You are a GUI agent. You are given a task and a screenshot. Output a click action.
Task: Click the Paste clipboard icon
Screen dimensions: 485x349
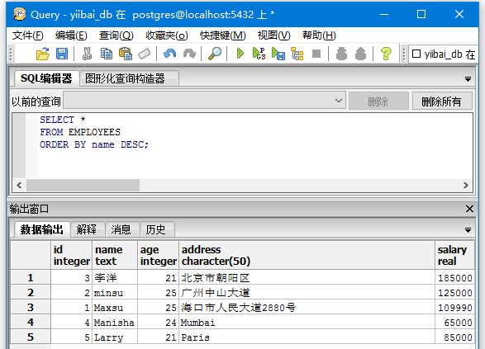[x=126, y=54]
